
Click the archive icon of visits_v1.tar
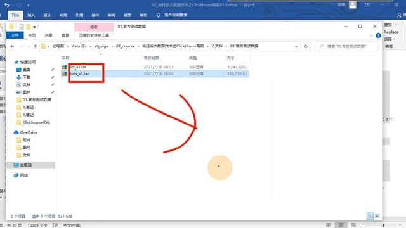click(65, 73)
